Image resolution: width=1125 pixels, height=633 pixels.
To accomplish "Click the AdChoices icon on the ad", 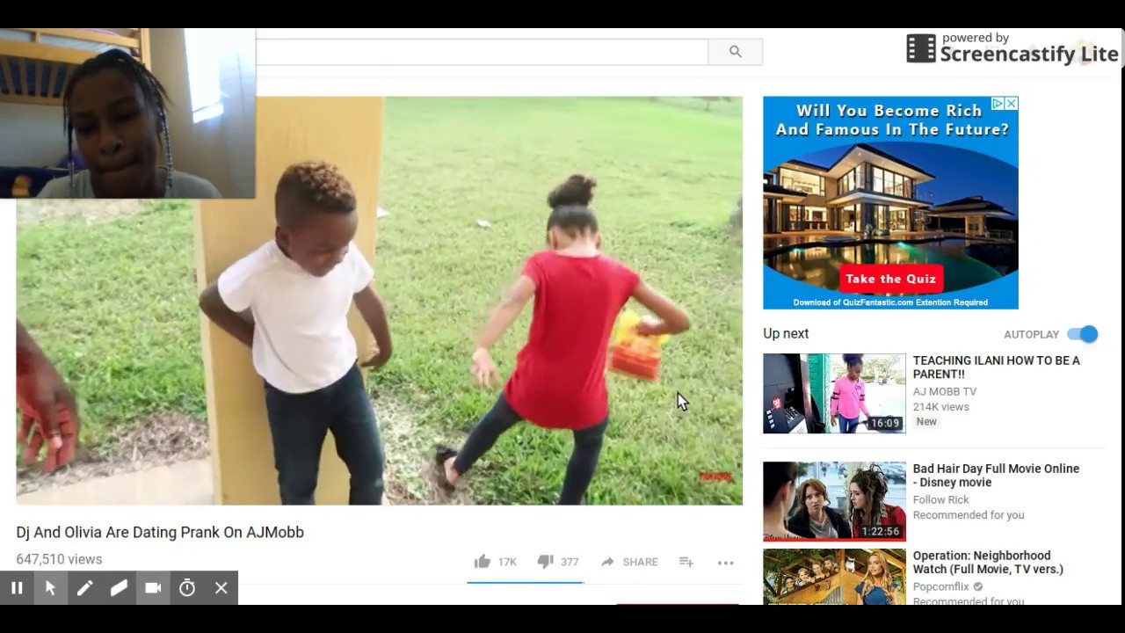I will [998, 104].
